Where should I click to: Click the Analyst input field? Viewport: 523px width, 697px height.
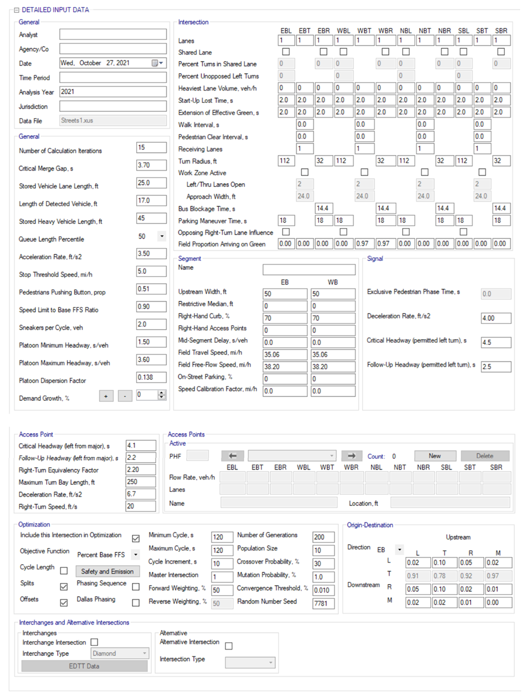click(113, 34)
